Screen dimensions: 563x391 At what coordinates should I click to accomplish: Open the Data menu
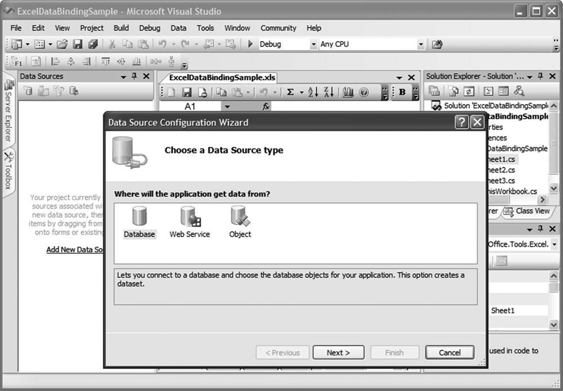click(x=178, y=28)
